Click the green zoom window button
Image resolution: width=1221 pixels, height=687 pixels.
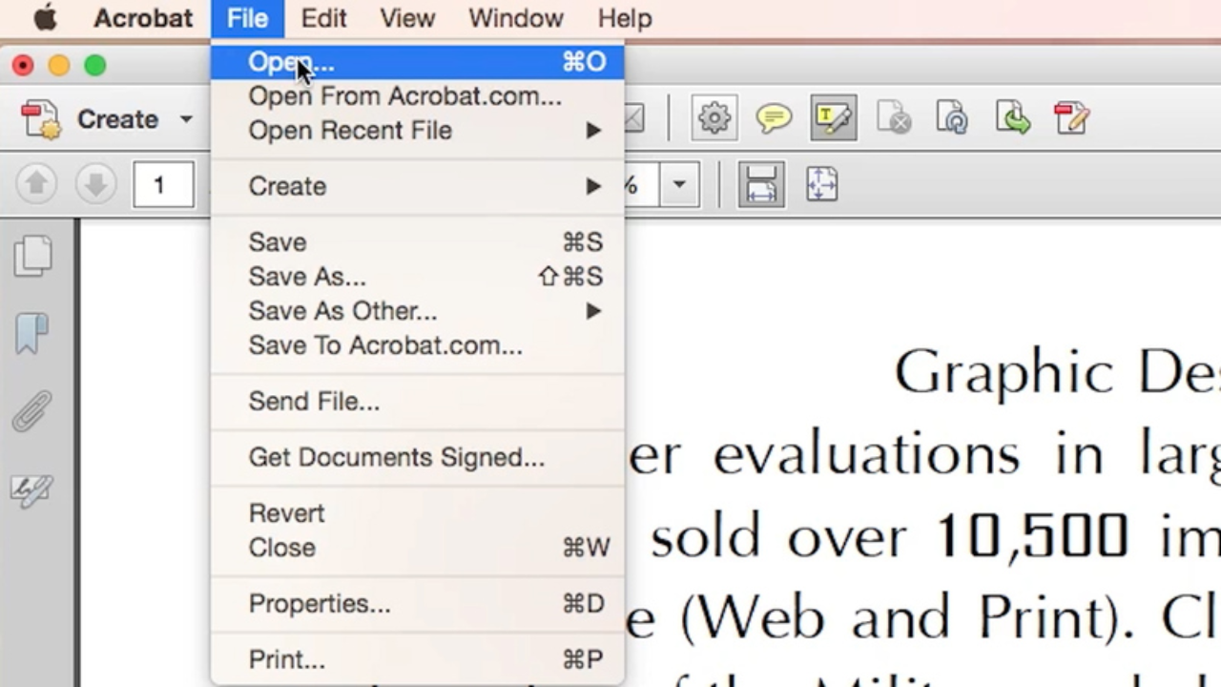coord(94,65)
